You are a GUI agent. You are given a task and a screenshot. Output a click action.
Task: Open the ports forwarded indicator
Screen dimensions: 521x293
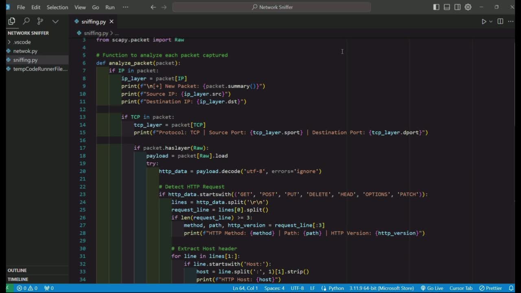pos(49,288)
